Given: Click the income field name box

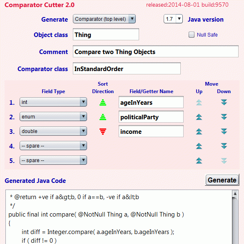Looking at the screenshot, I should point(151,131).
